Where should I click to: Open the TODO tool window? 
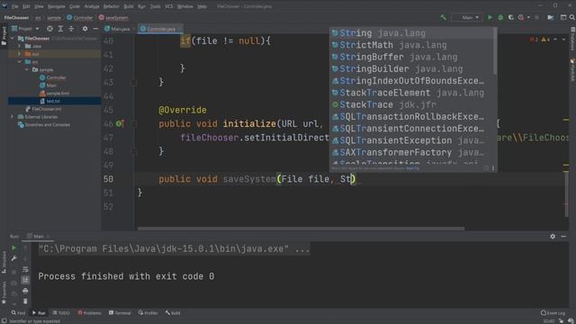[61, 313]
